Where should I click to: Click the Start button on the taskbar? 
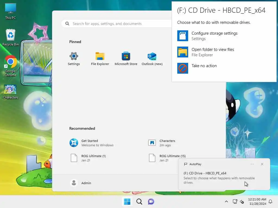[127, 201]
